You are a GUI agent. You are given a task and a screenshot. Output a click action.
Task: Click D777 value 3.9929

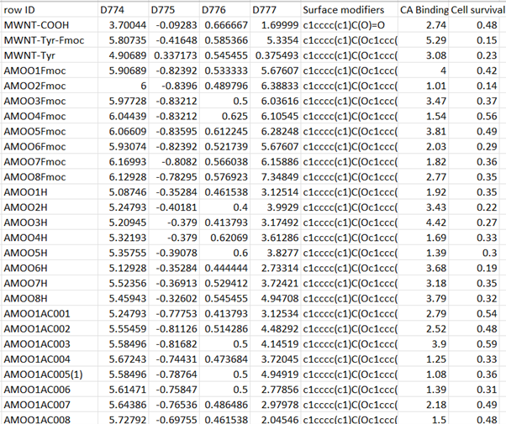pyautogui.click(x=276, y=207)
